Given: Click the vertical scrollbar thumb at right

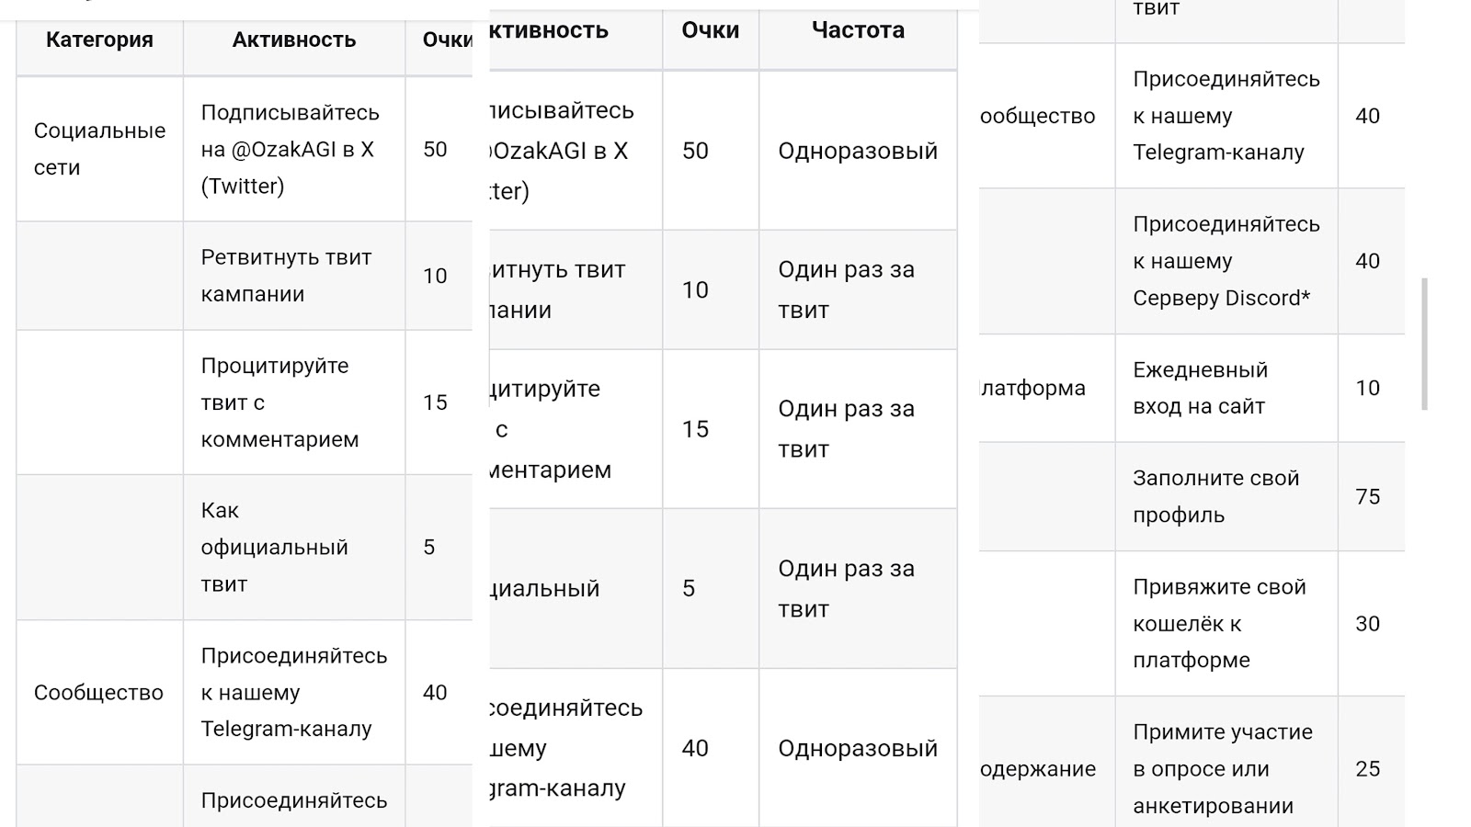Looking at the screenshot, I should pyautogui.click(x=1424, y=344).
